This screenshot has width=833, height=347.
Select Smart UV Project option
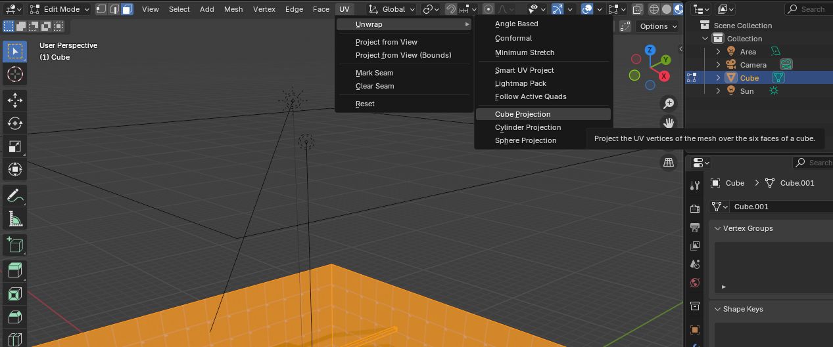tap(524, 70)
